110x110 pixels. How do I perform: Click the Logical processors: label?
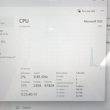click(65, 83)
